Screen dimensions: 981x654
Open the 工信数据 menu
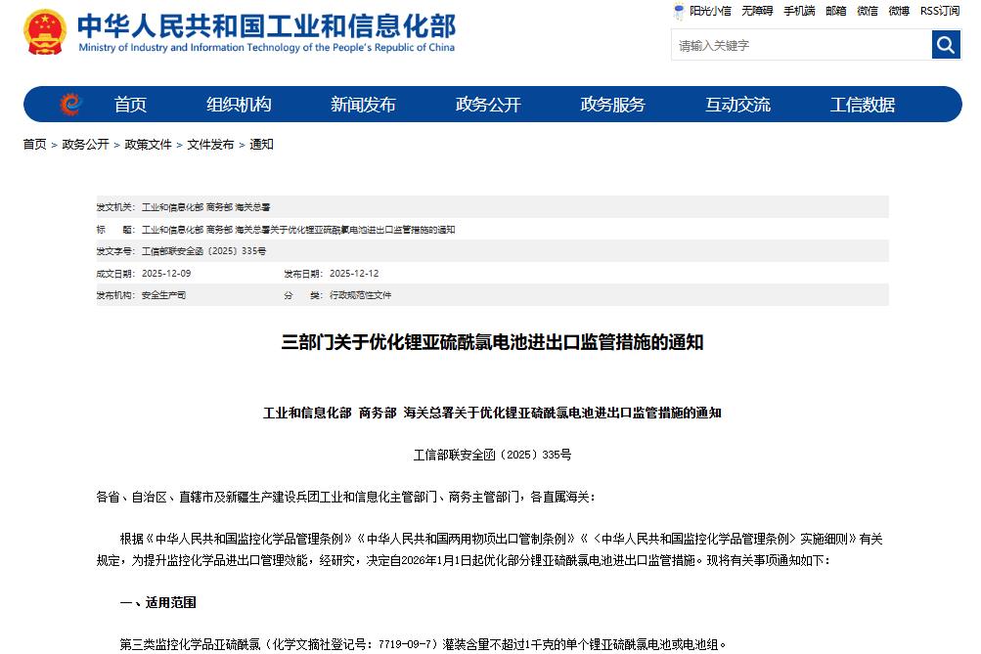(861, 105)
